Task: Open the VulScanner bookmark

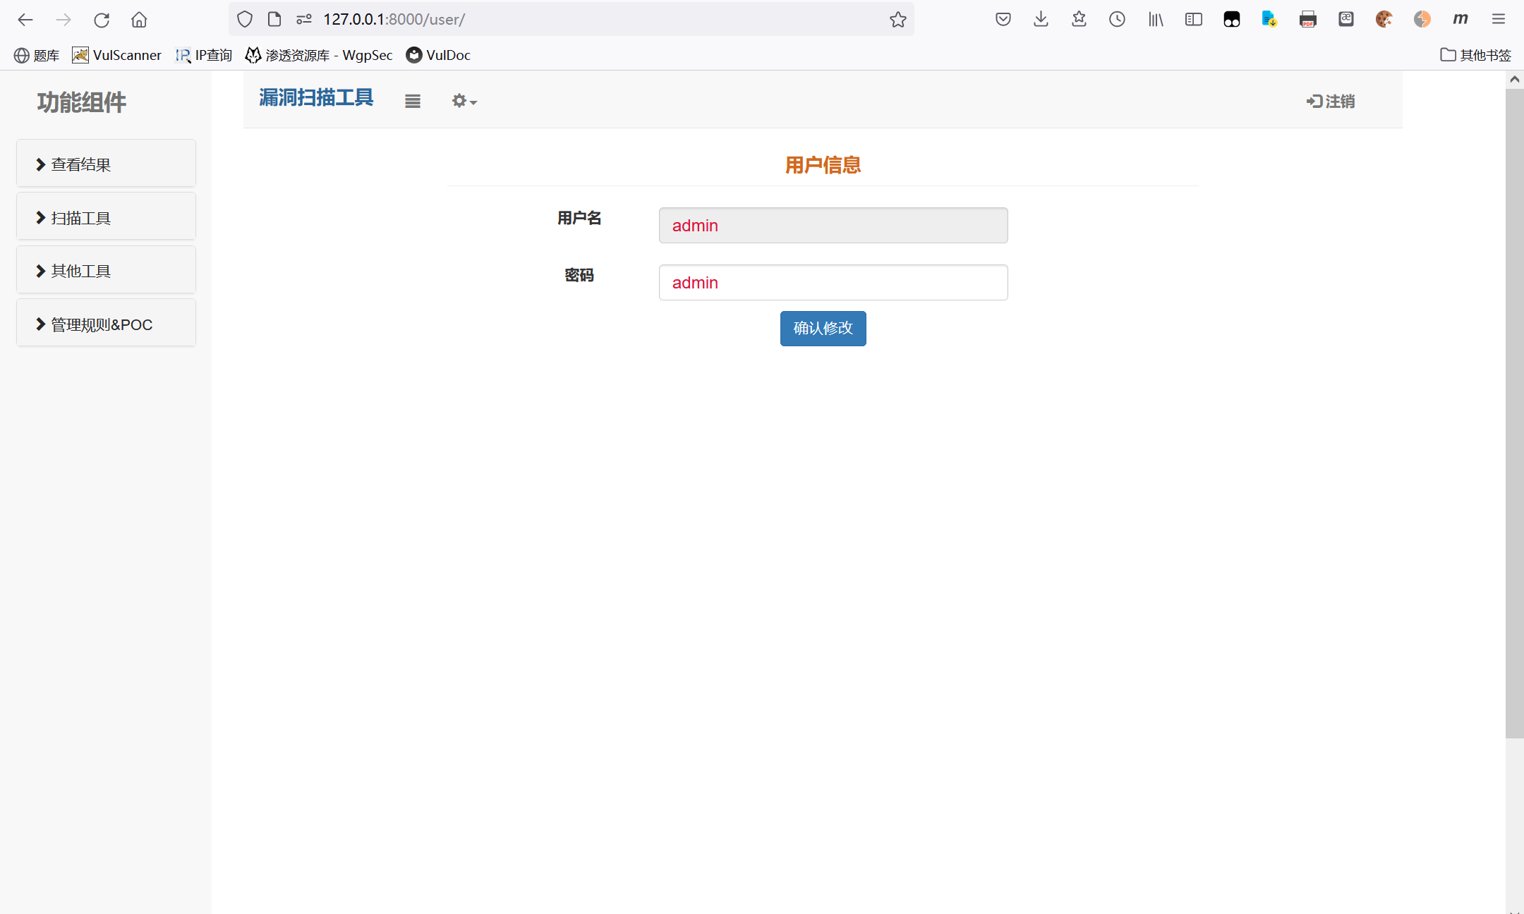Action: click(x=117, y=55)
